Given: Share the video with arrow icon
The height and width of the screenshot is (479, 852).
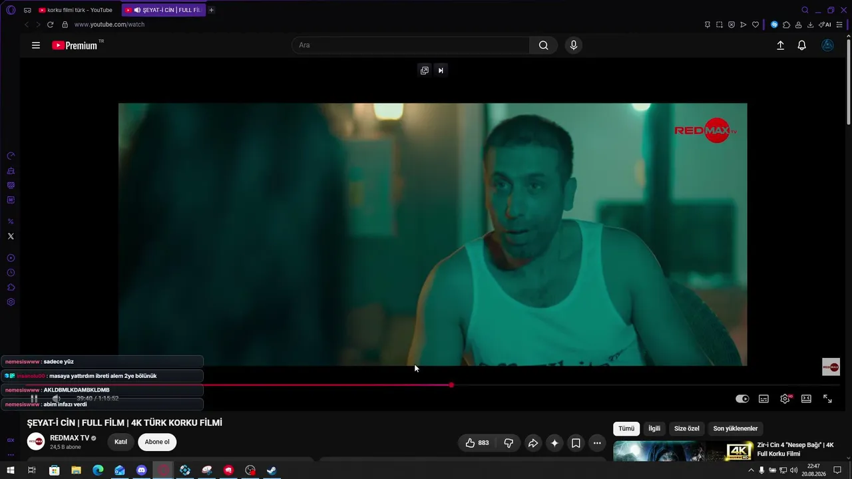Looking at the screenshot, I should (x=533, y=442).
